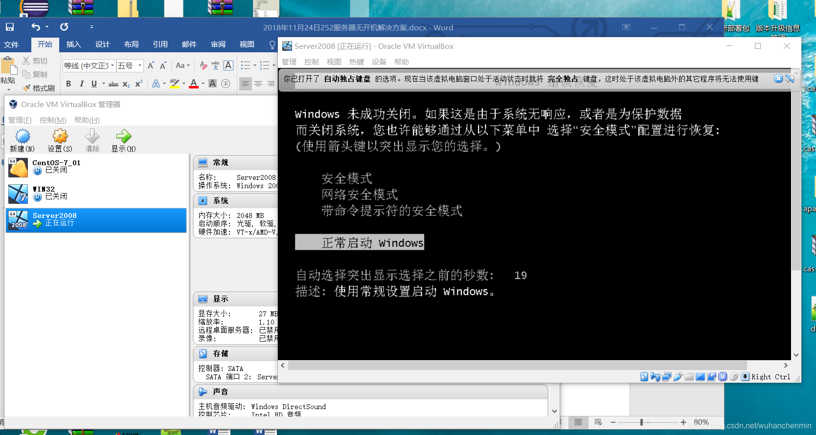Open the 控制 menu in Server2008 VM window
Image resolution: width=816 pixels, height=435 pixels.
[311, 62]
